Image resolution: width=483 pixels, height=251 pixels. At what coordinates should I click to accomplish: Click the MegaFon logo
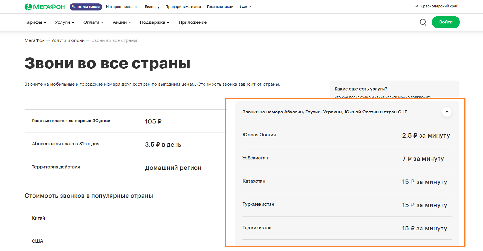45,7
